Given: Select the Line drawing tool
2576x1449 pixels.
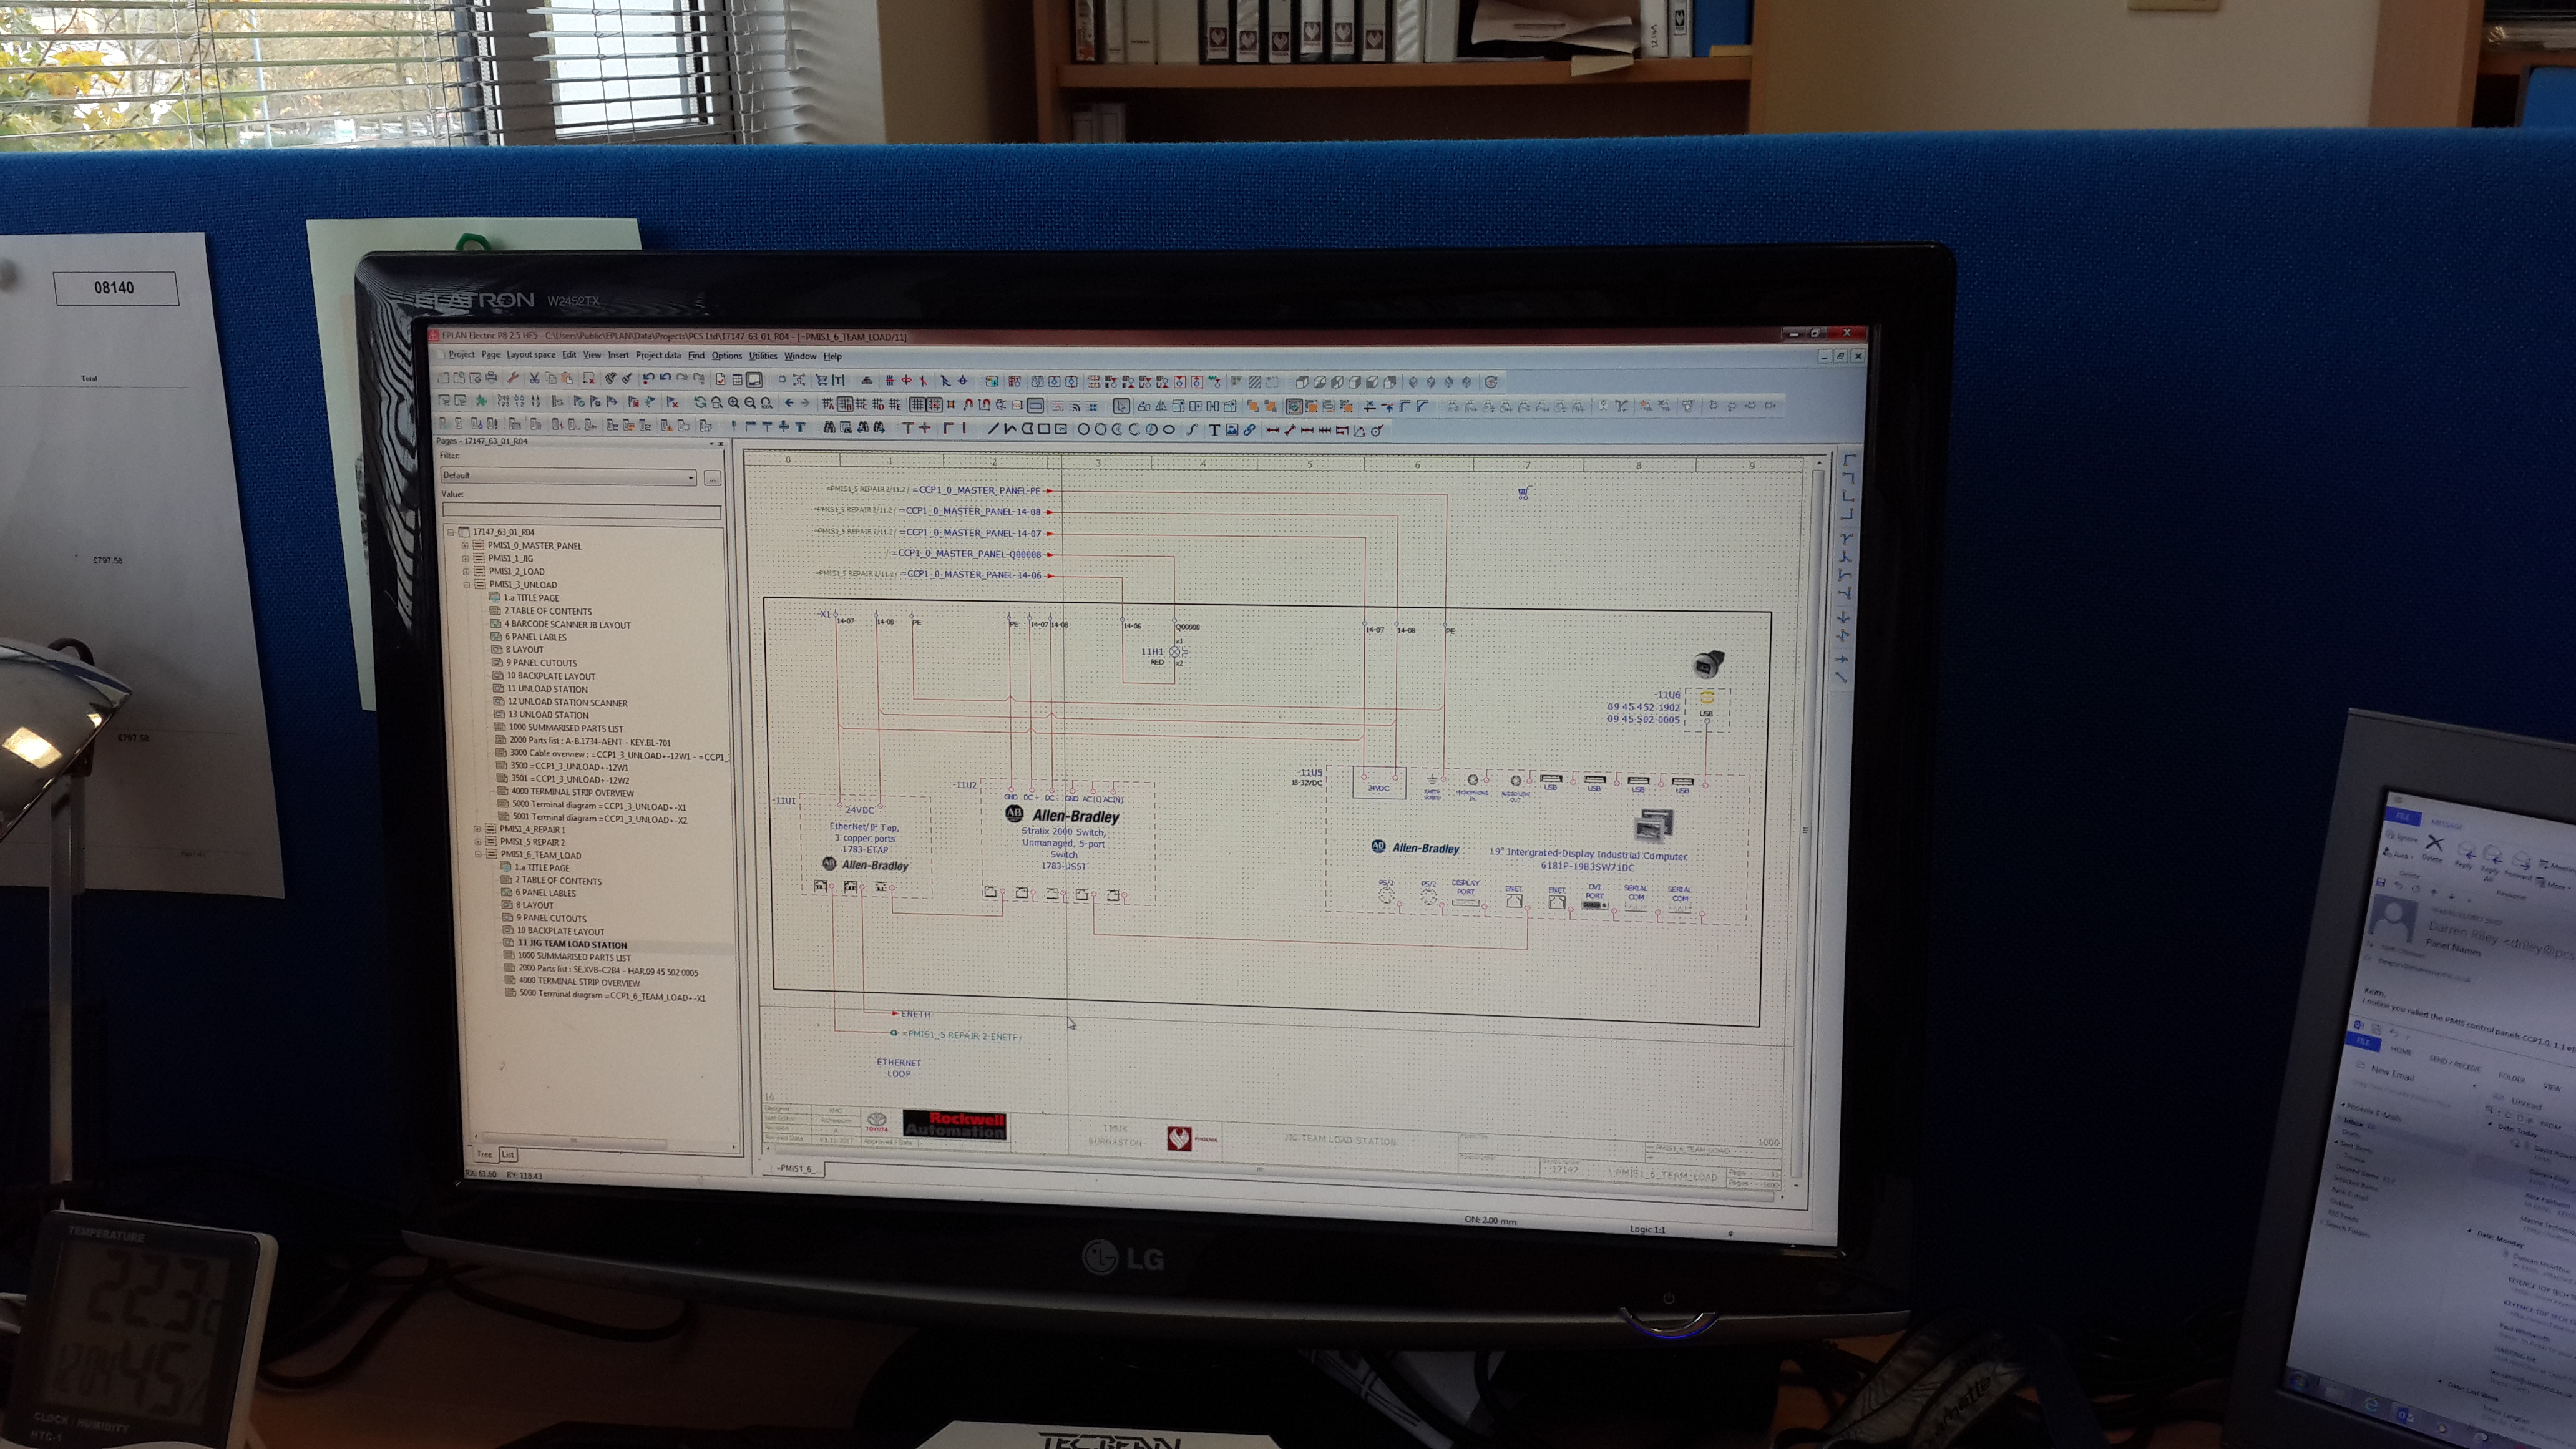Looking at the screenshot, I should (993, 428).
